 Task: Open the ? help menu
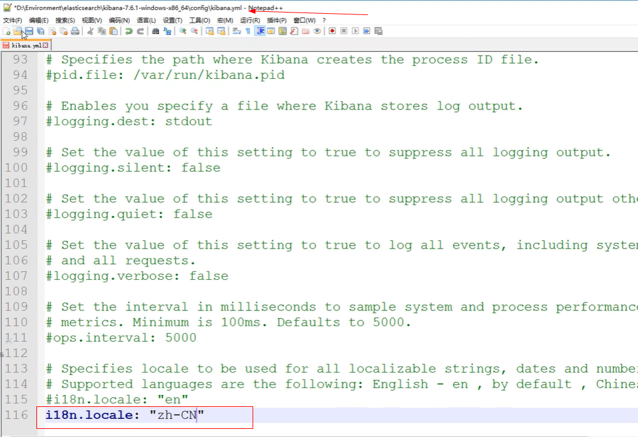coord(324,20)
